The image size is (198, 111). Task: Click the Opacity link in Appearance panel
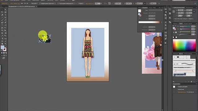point(182,92)
